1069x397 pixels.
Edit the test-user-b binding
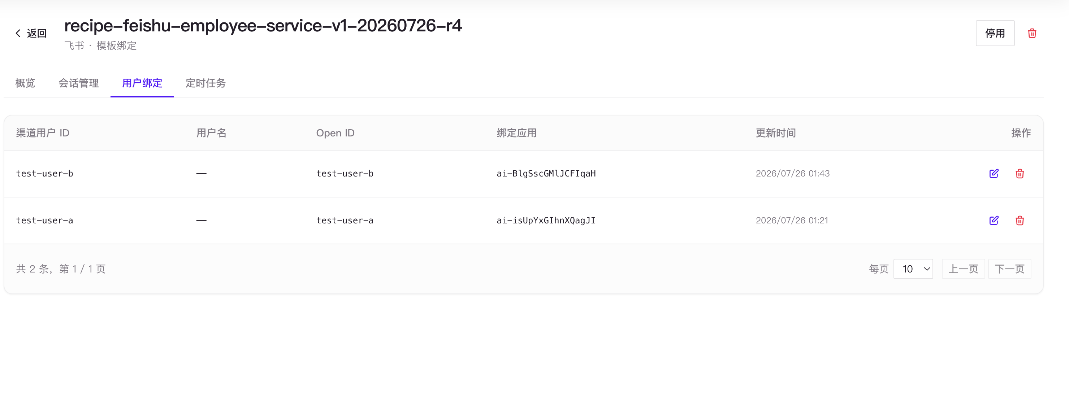point(994,173)
